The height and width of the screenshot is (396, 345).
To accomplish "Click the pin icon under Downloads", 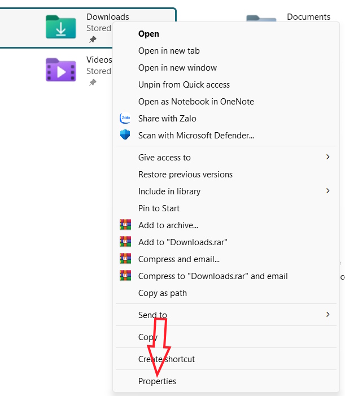I will coord(93,40).
